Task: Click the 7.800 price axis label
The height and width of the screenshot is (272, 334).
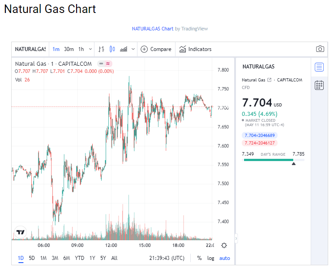Action: click(223, 70)
